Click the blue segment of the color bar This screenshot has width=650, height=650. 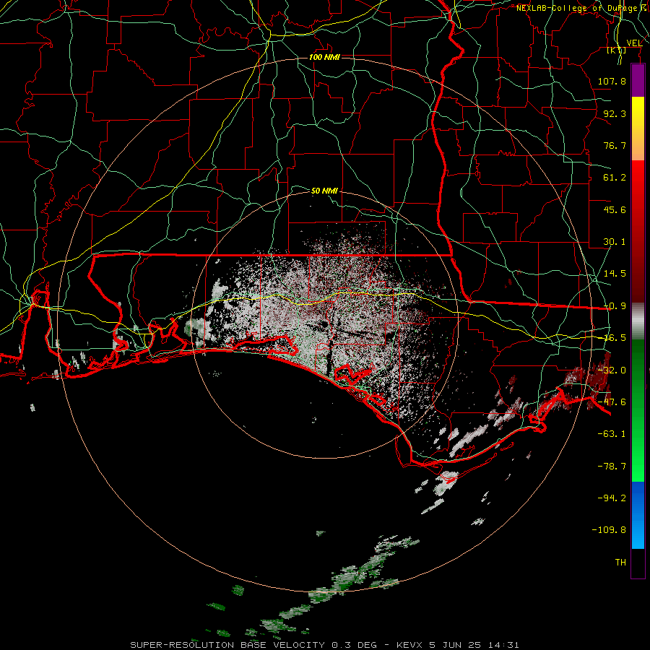click(638, 515)
